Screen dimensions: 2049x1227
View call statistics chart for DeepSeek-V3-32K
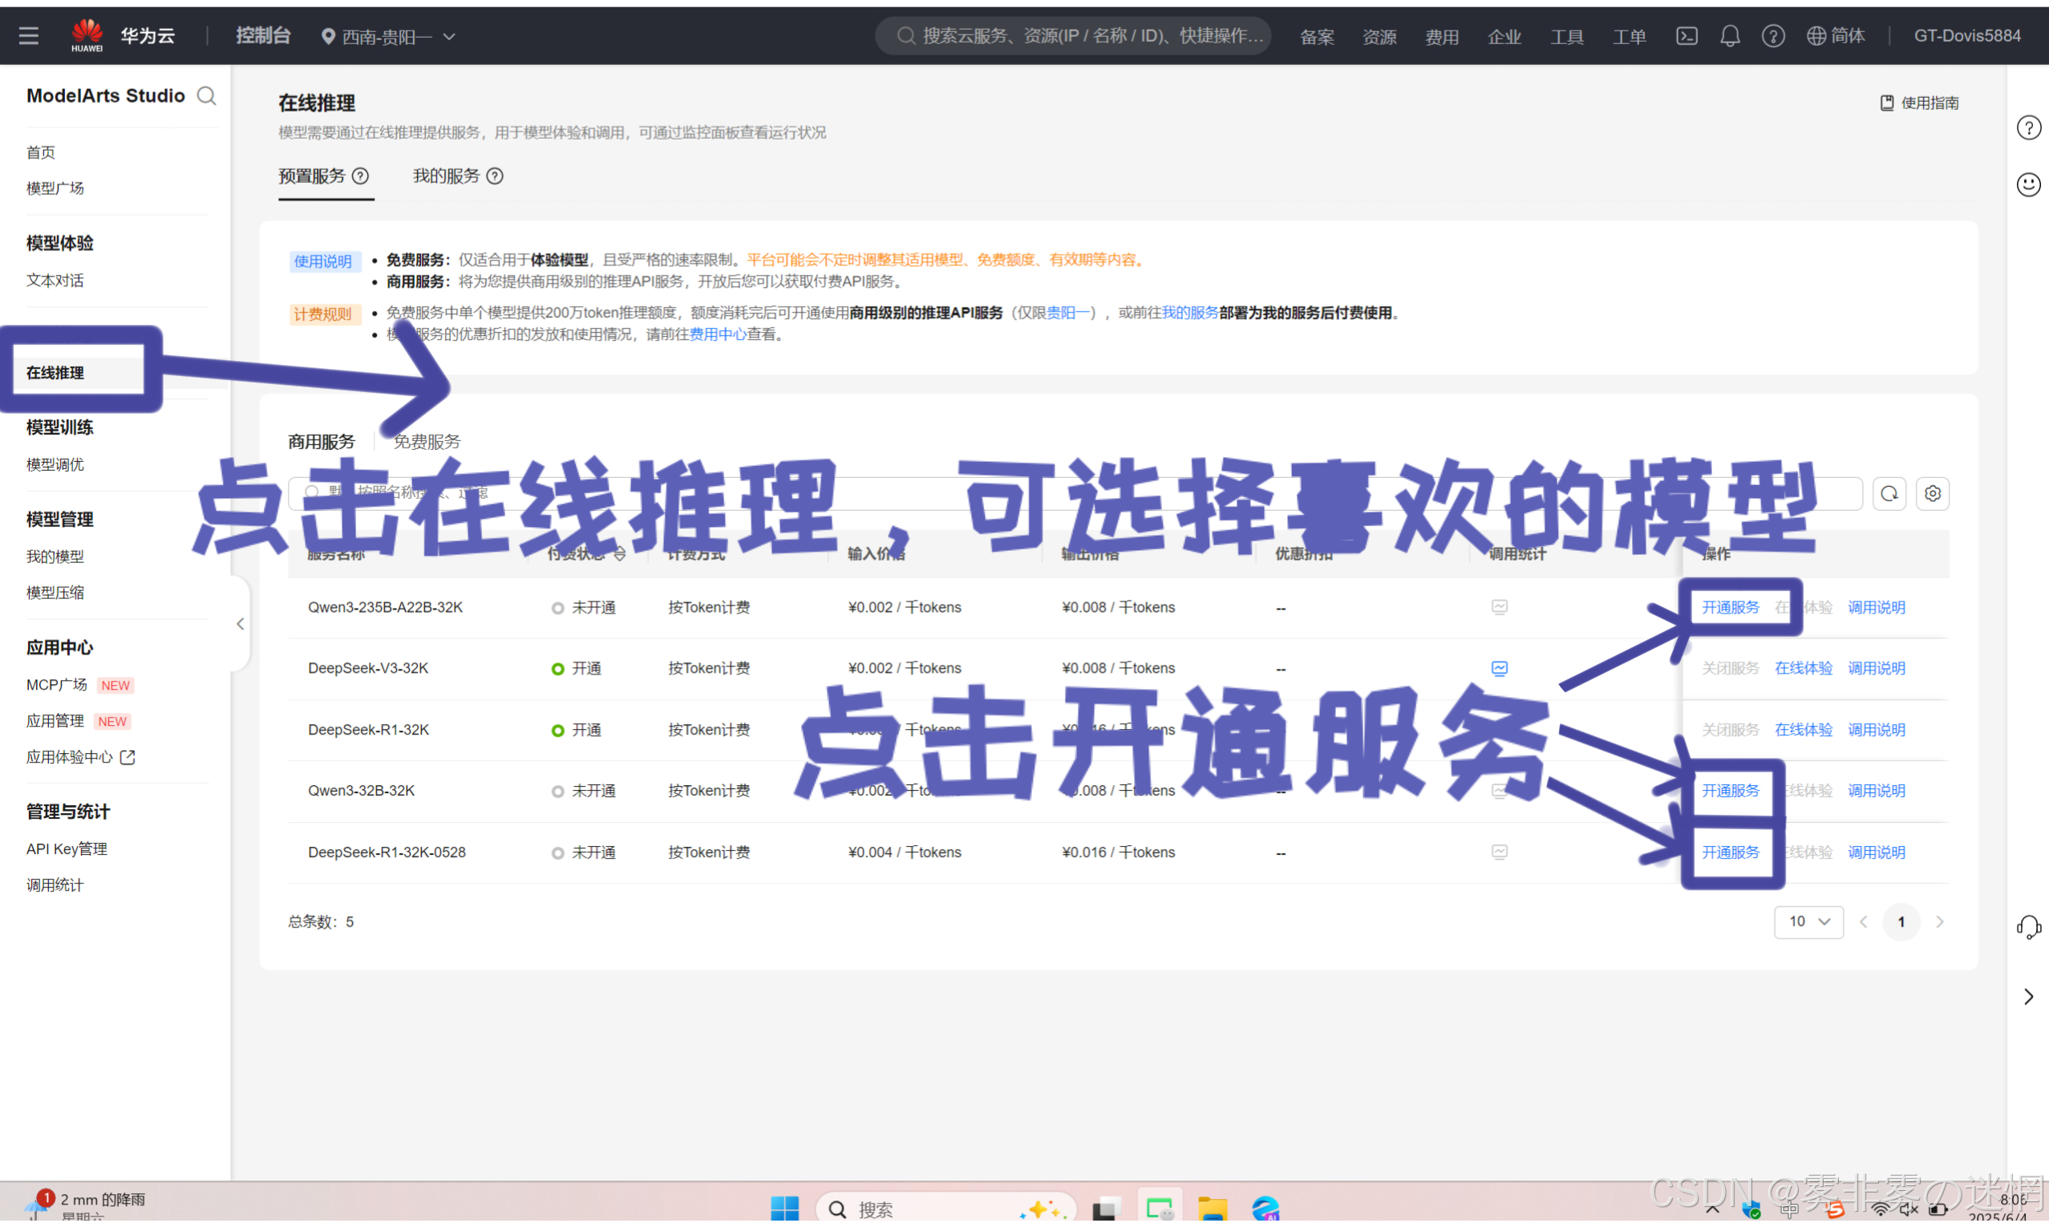click(x=1500, y=668)
